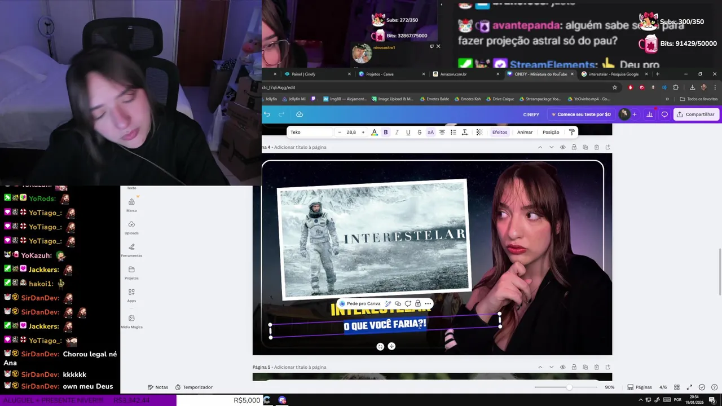Viewport: 722px width, 406px height.
Task: Open text spacing options
Action: [465, 133]
